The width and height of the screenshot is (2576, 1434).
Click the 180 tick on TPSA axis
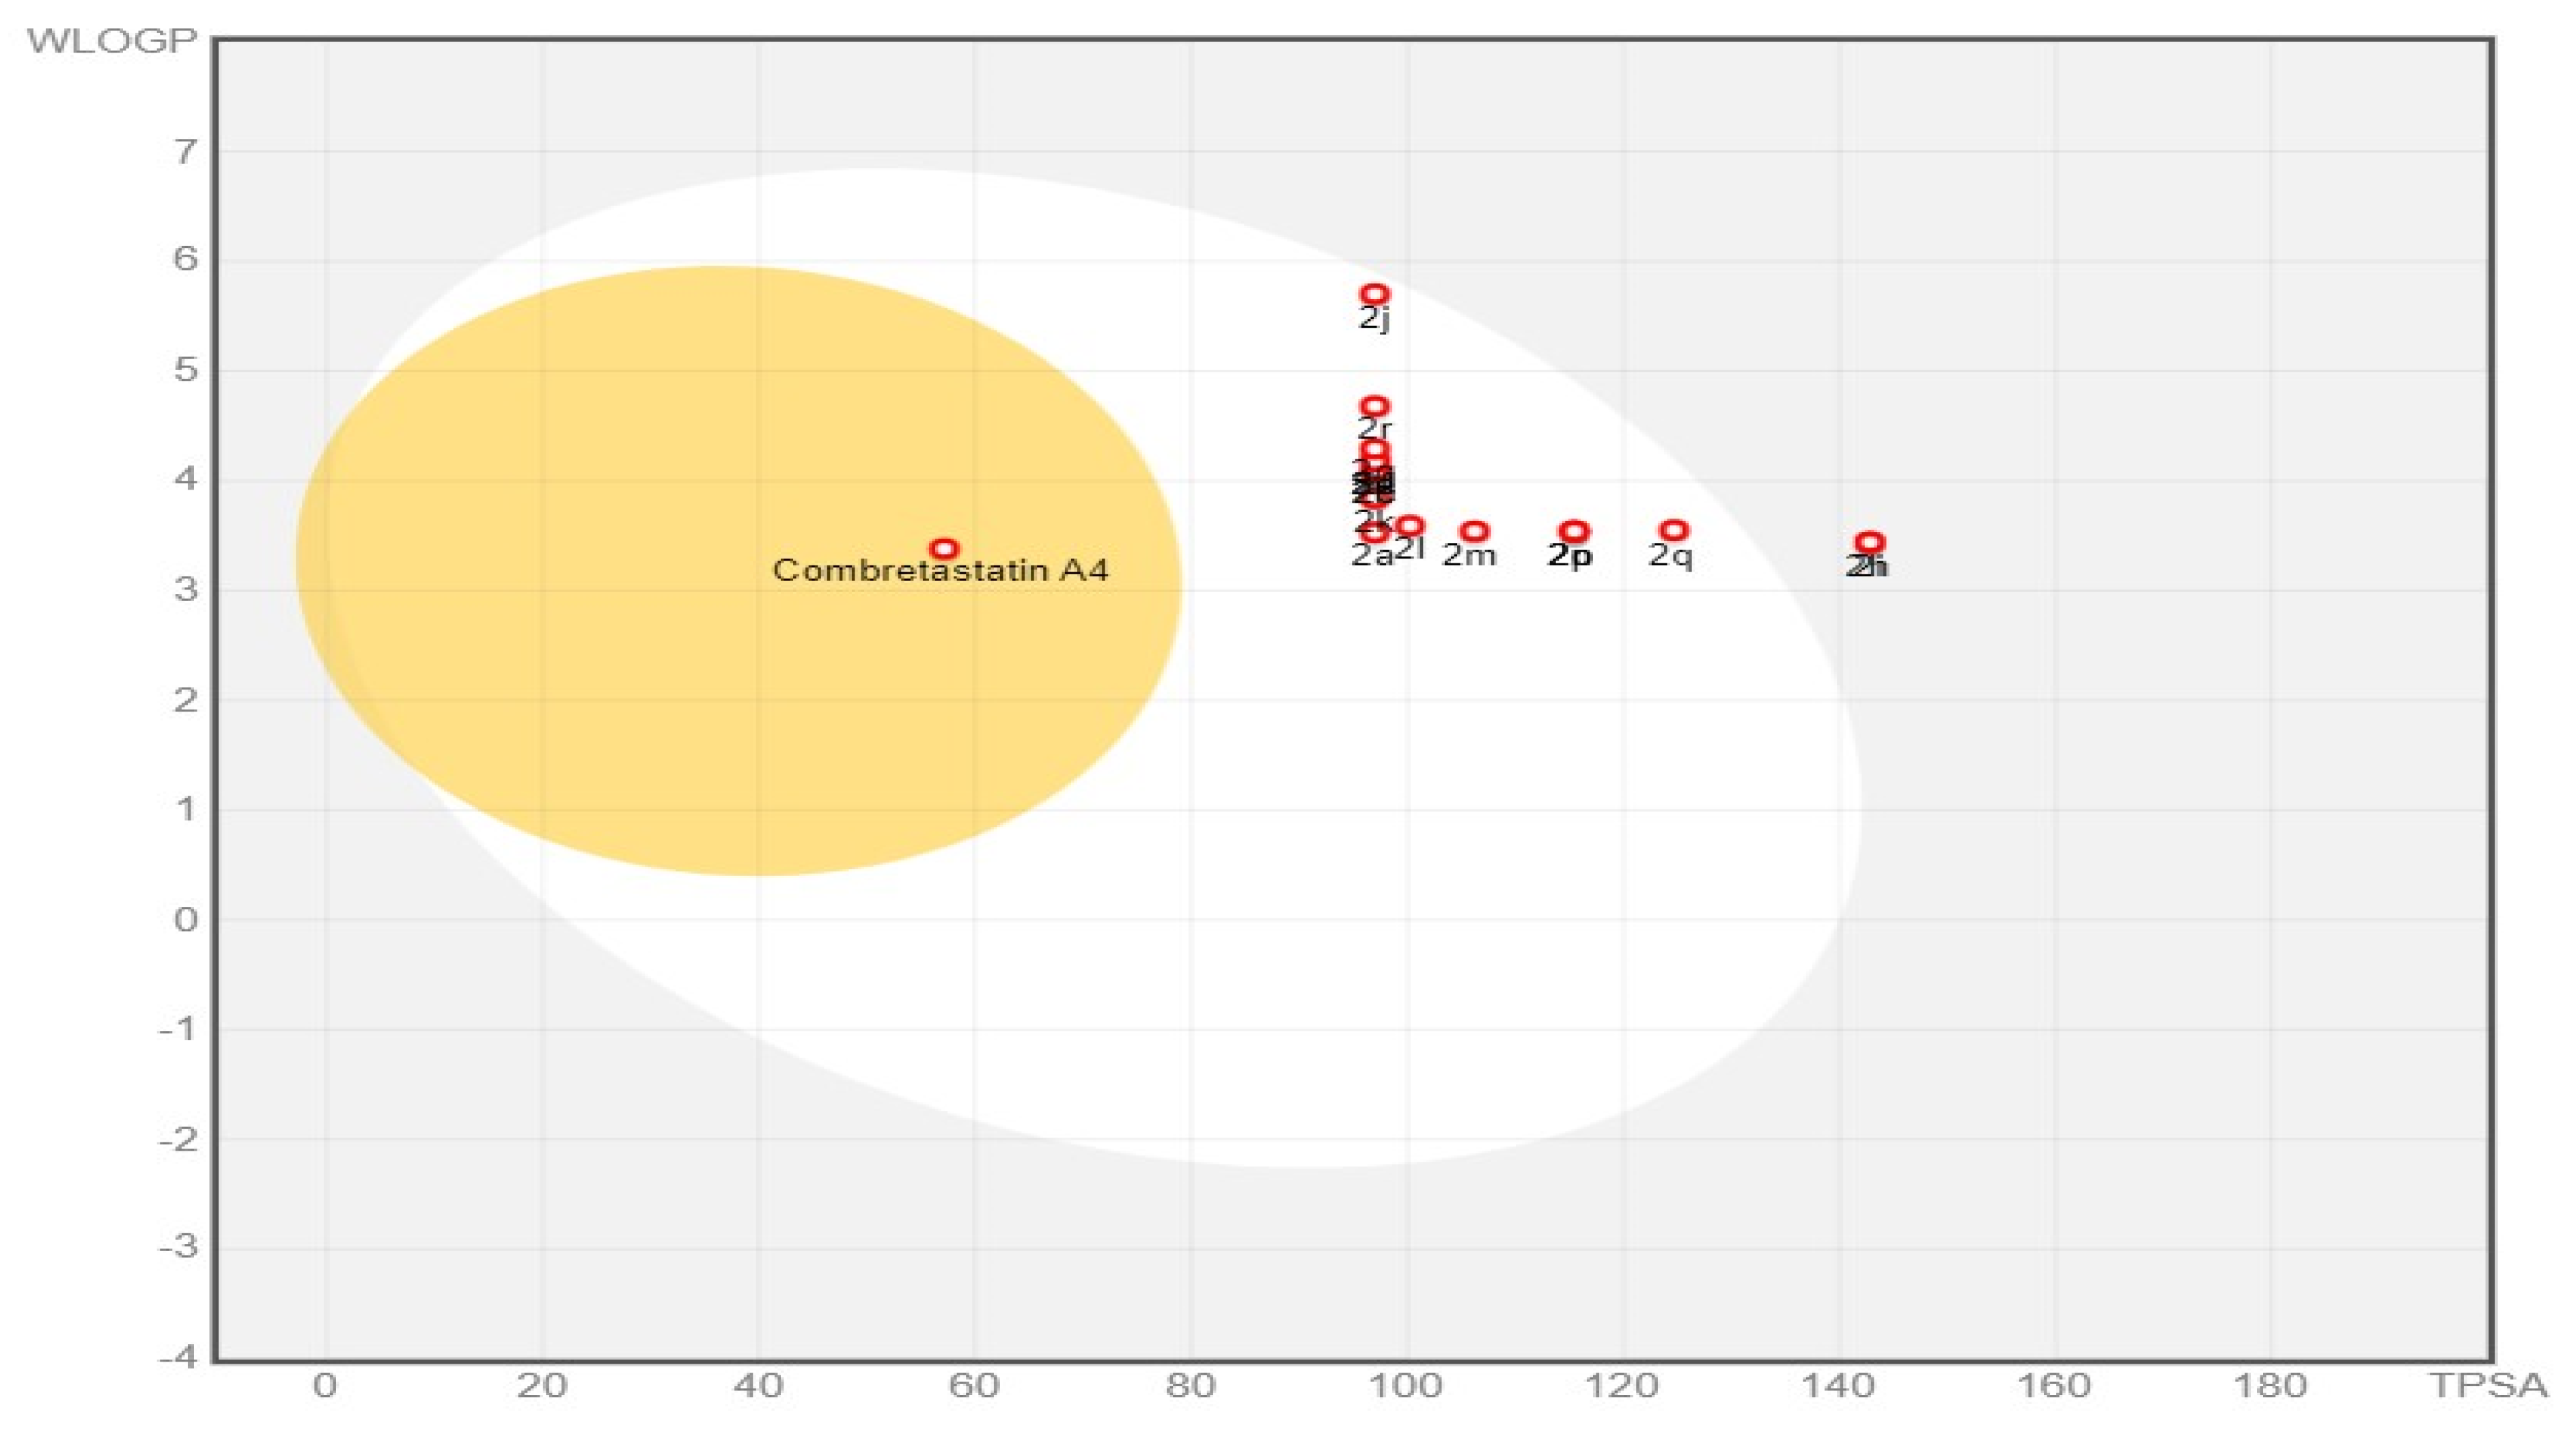click(2270, 1386)
